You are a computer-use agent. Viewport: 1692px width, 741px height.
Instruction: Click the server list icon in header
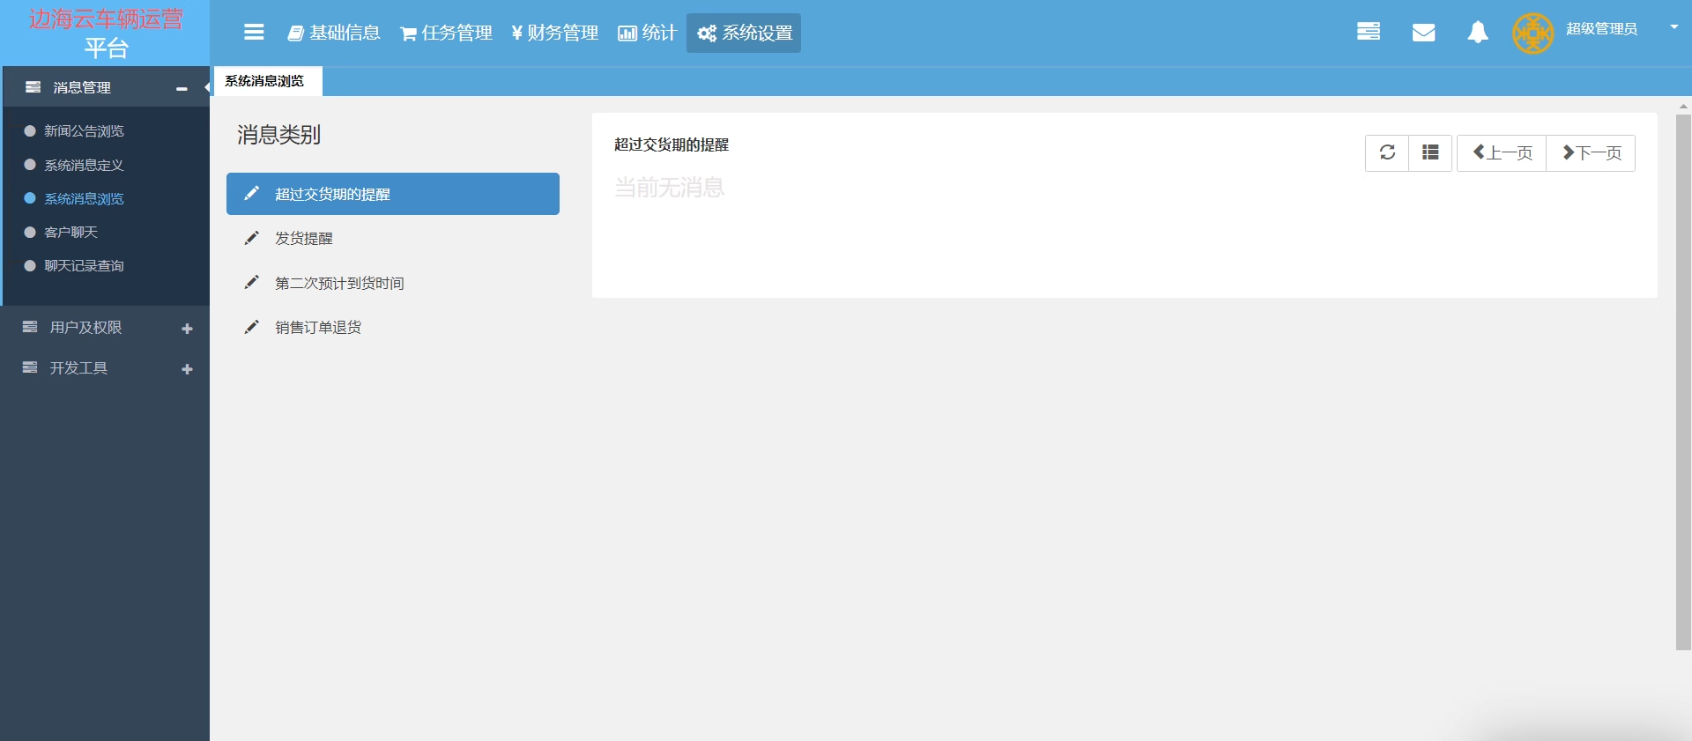tap(1369, 32)
